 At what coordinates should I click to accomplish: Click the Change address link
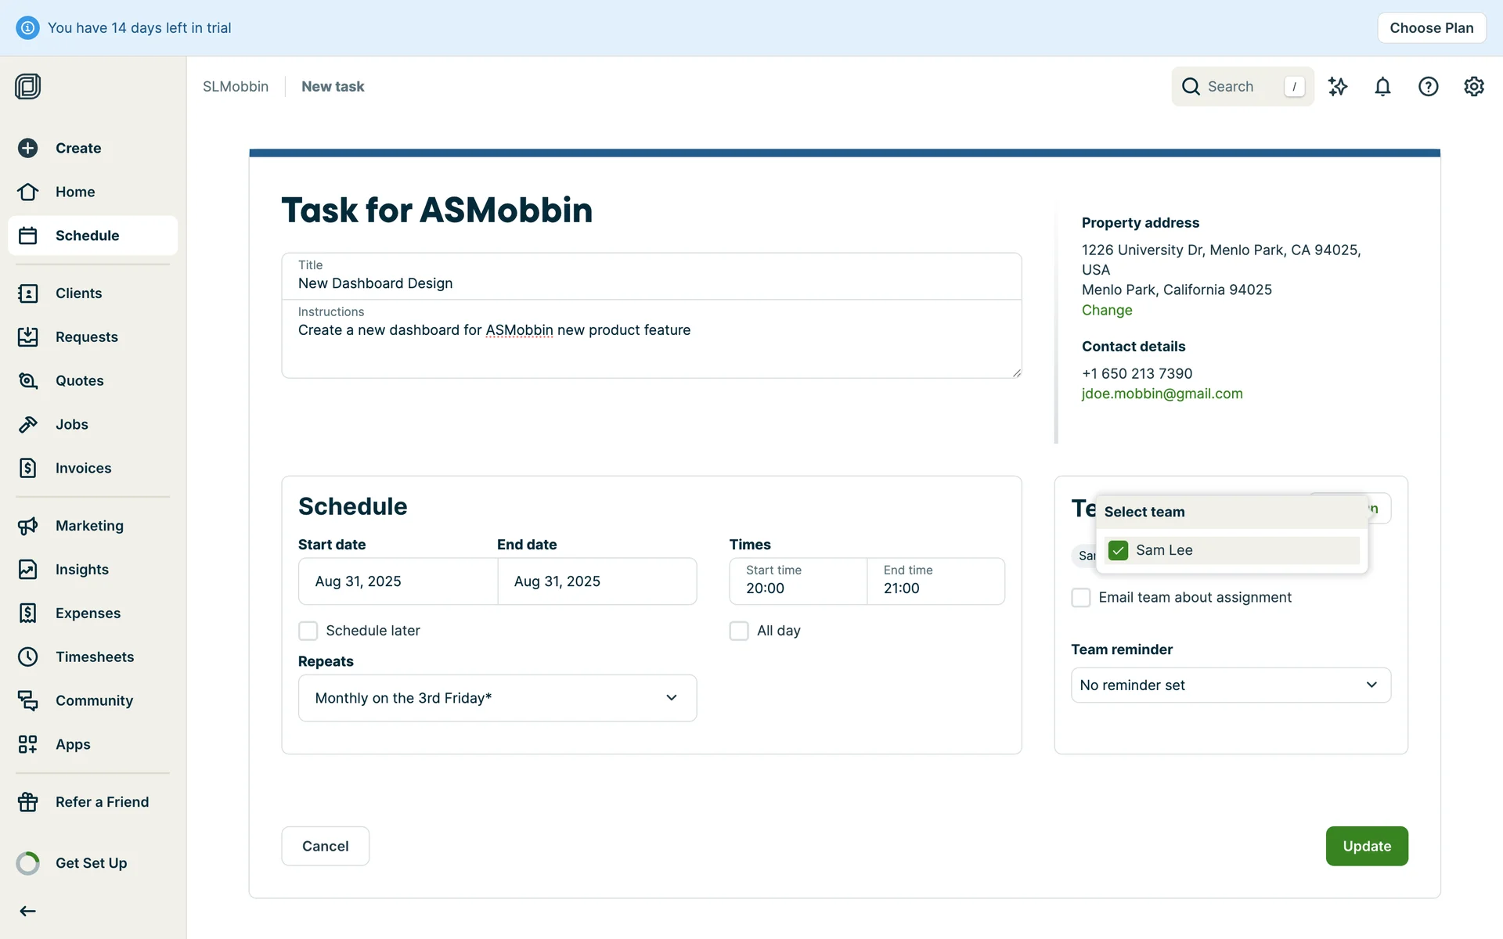(1106, 310)
